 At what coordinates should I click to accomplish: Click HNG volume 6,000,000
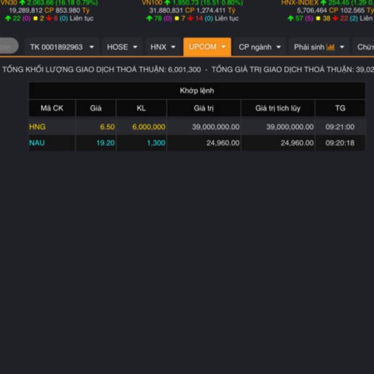point(149,127)
